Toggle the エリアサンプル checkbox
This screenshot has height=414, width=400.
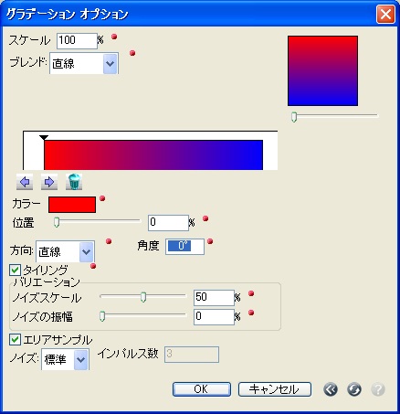[x=15, y=339]
